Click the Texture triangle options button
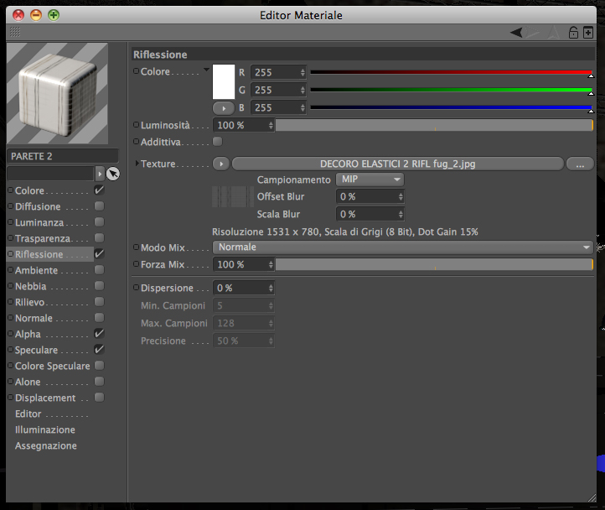 pos(221,164)
